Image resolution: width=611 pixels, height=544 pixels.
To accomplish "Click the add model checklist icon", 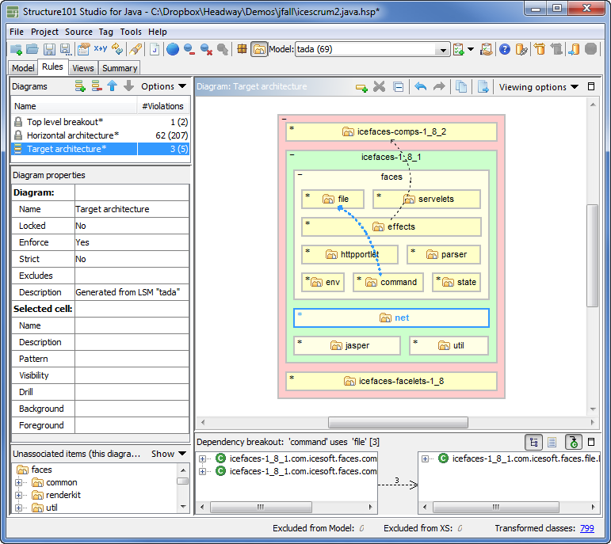I will (x=459, y=49).
